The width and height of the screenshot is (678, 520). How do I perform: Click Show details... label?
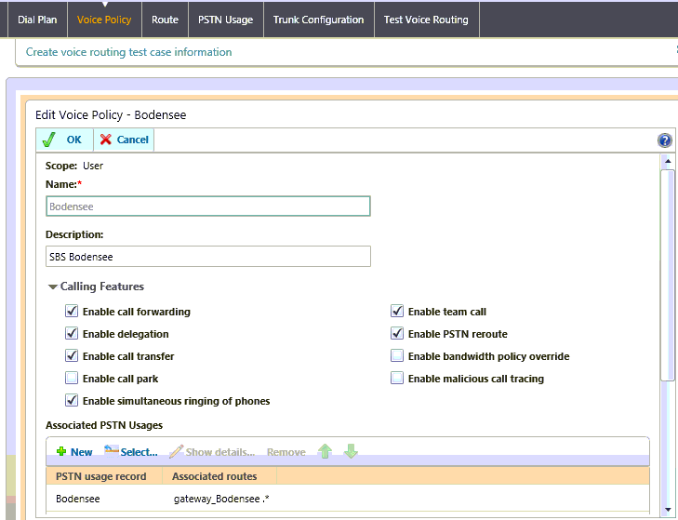(x=220, y=452)
